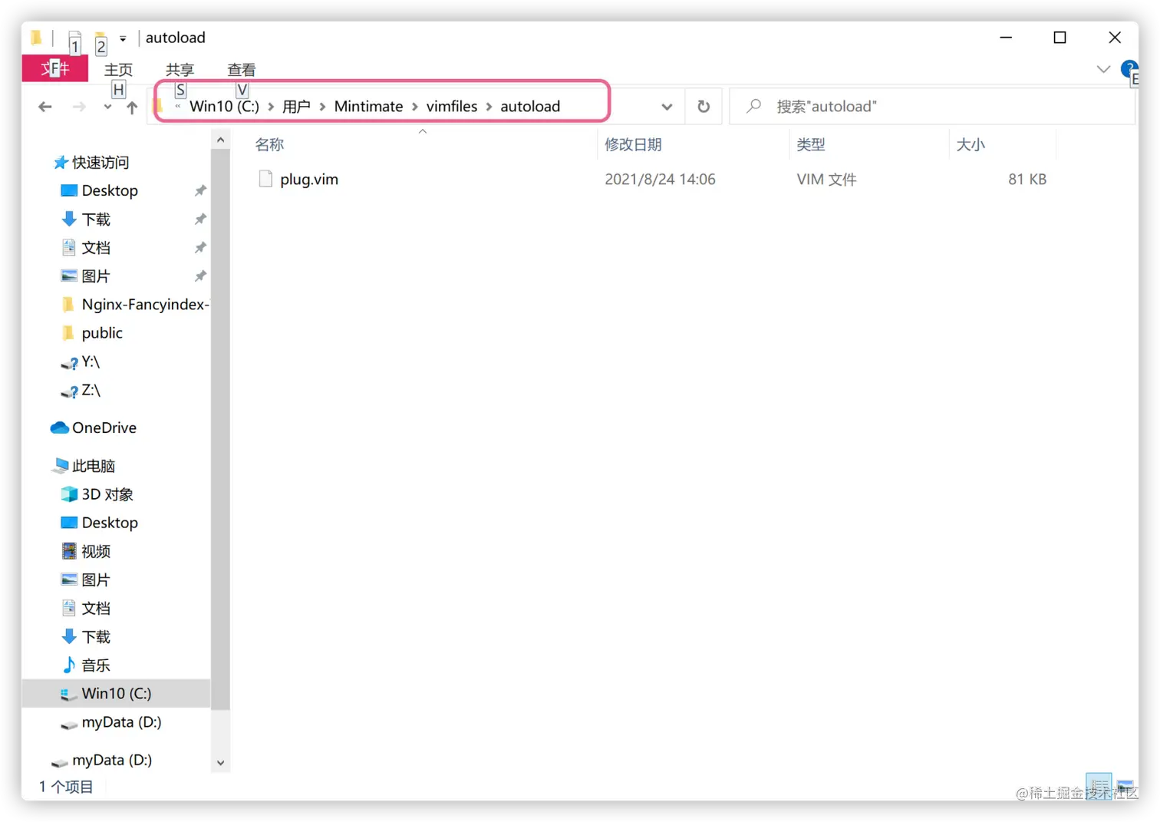The width and height of the screenshot is (1160, 822).
Task: Click the 3D 对象 cube icon
Action: click(69, 494)
